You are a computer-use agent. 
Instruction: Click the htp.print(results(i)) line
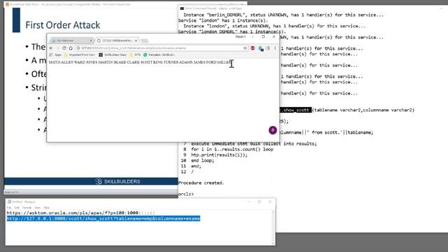[219, 155]
